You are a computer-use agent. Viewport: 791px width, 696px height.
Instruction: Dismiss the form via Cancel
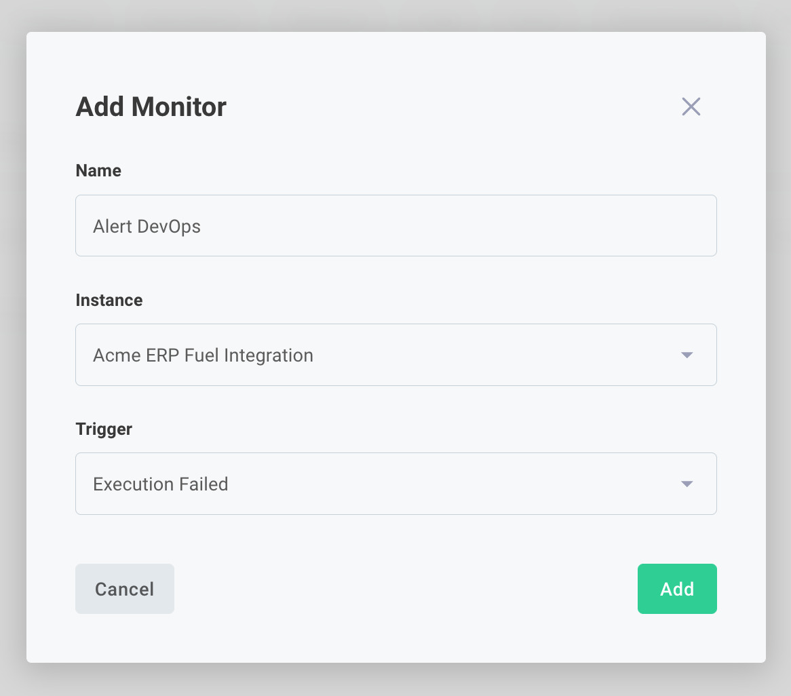[124, 589]
